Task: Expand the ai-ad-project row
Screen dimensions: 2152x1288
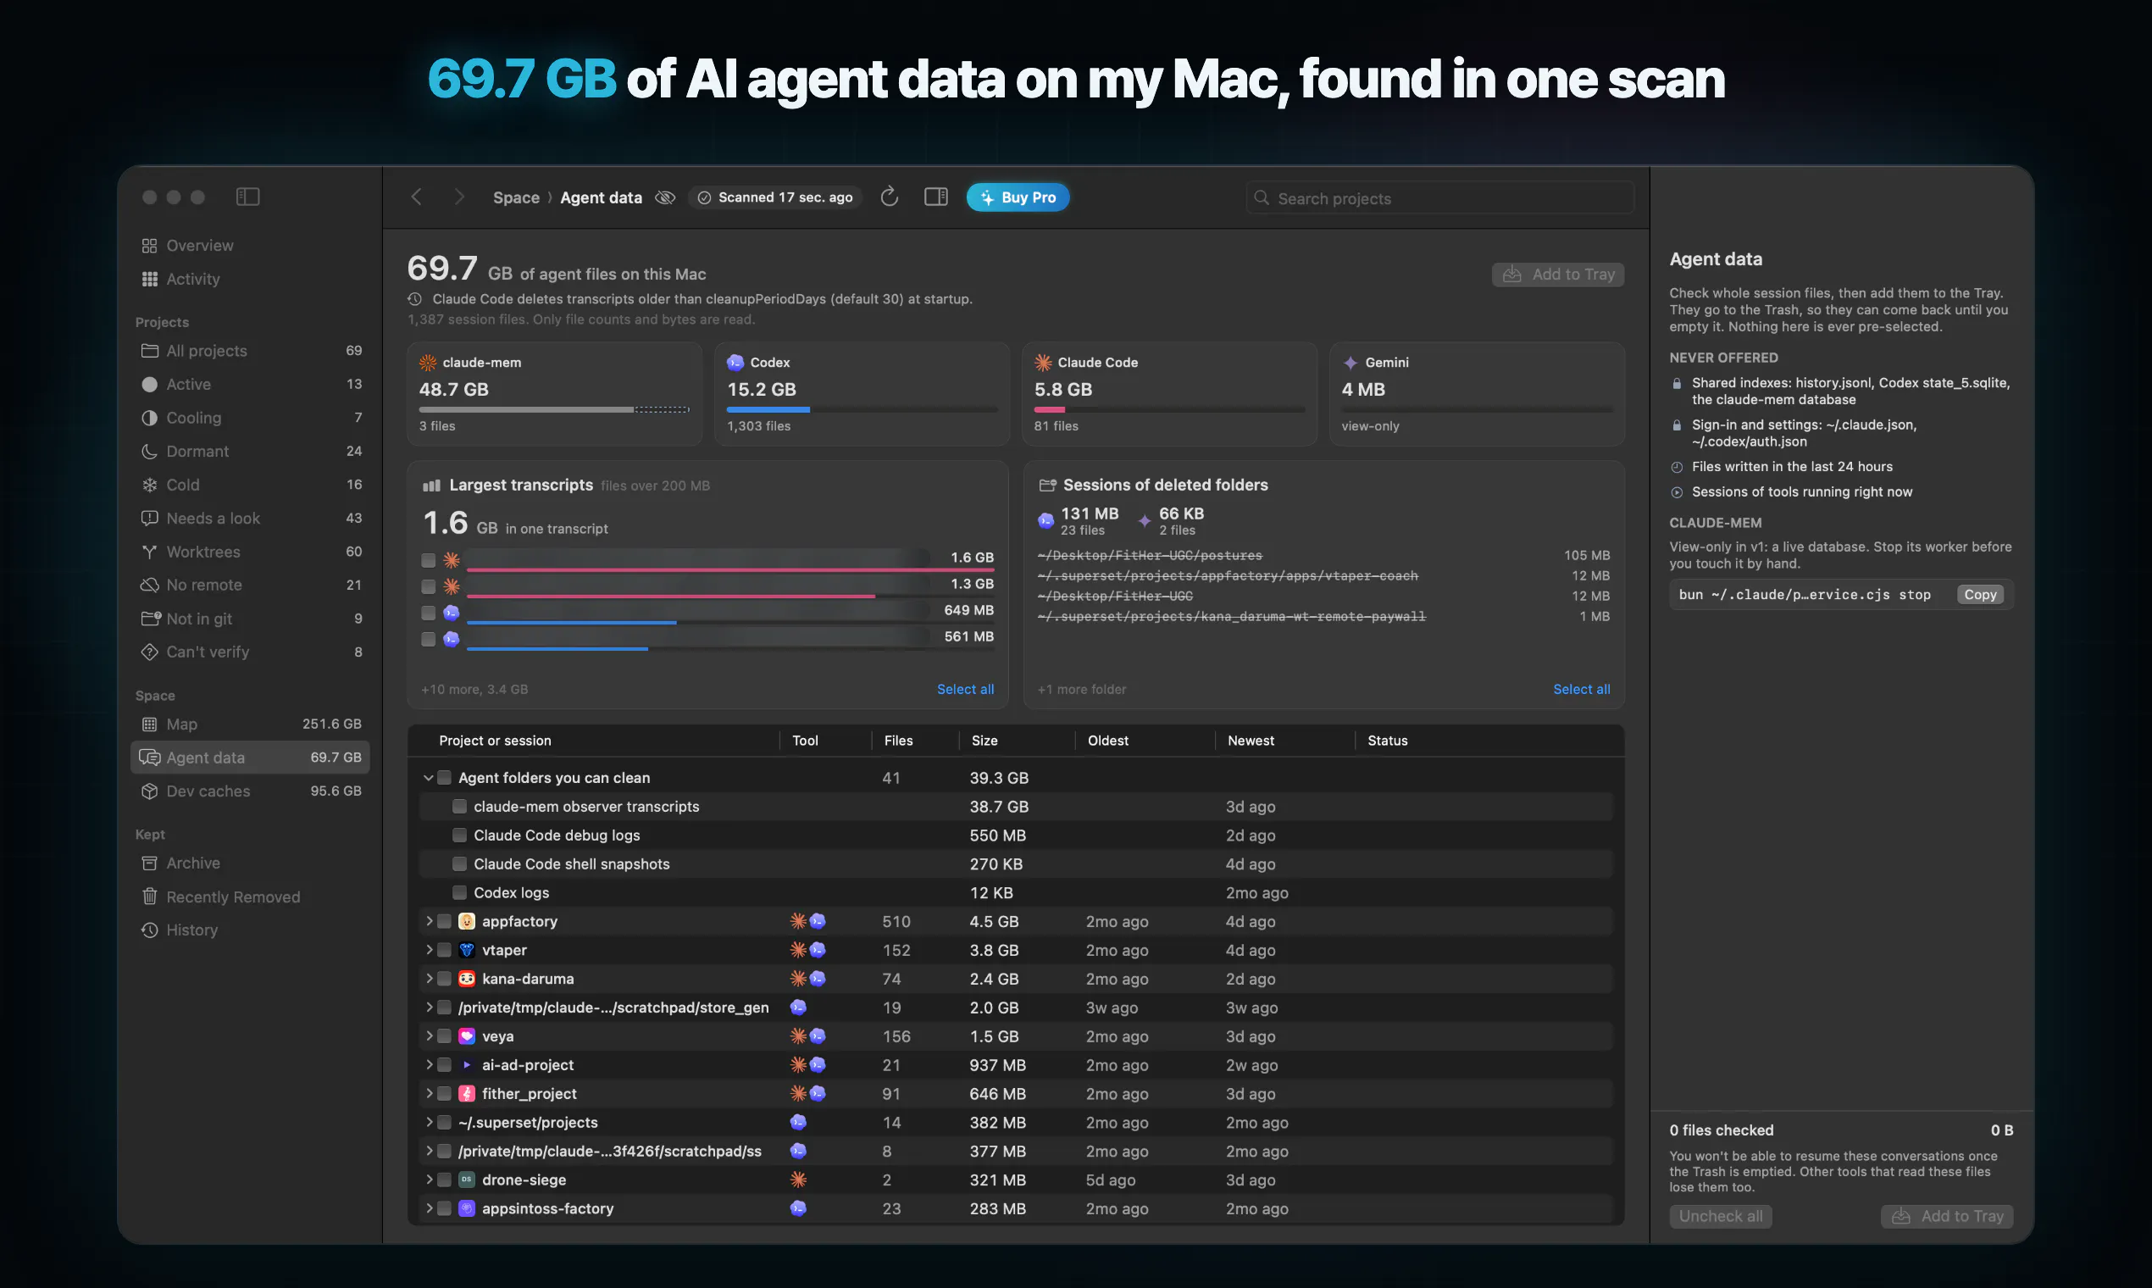Action: coord(428,1064)
